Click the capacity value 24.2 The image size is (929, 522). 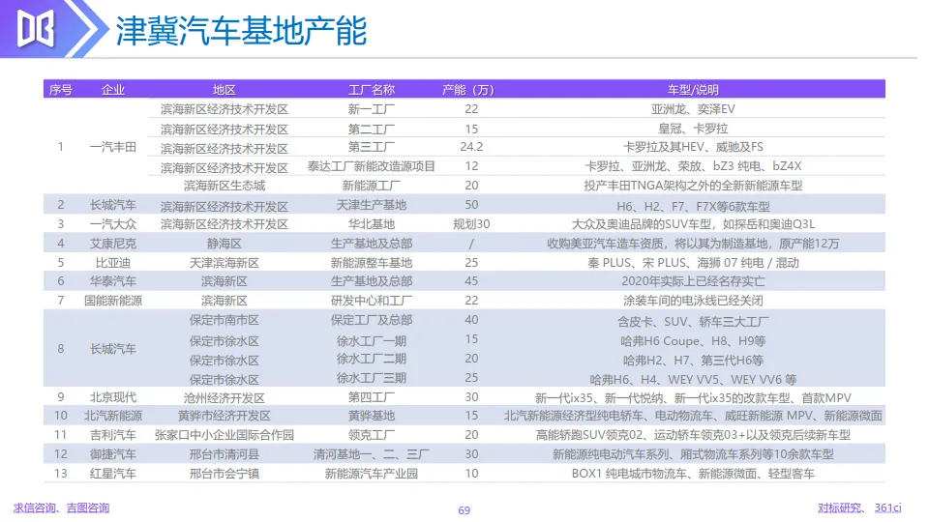coord(471,147)
